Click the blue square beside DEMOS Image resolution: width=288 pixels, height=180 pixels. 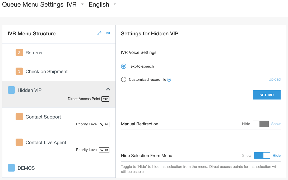coord(11,168)
